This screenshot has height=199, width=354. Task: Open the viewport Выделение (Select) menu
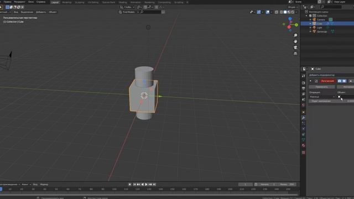point(27,12)
